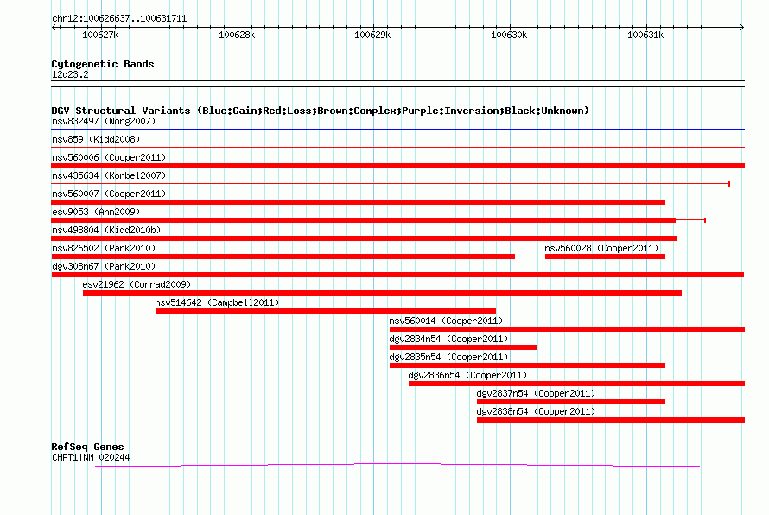Screen dimensions: 769x515
Task: Click the 100630k ruler tick label
Action: (x=509, y=35)
